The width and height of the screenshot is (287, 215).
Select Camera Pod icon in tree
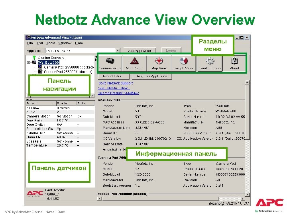(40, 67)
